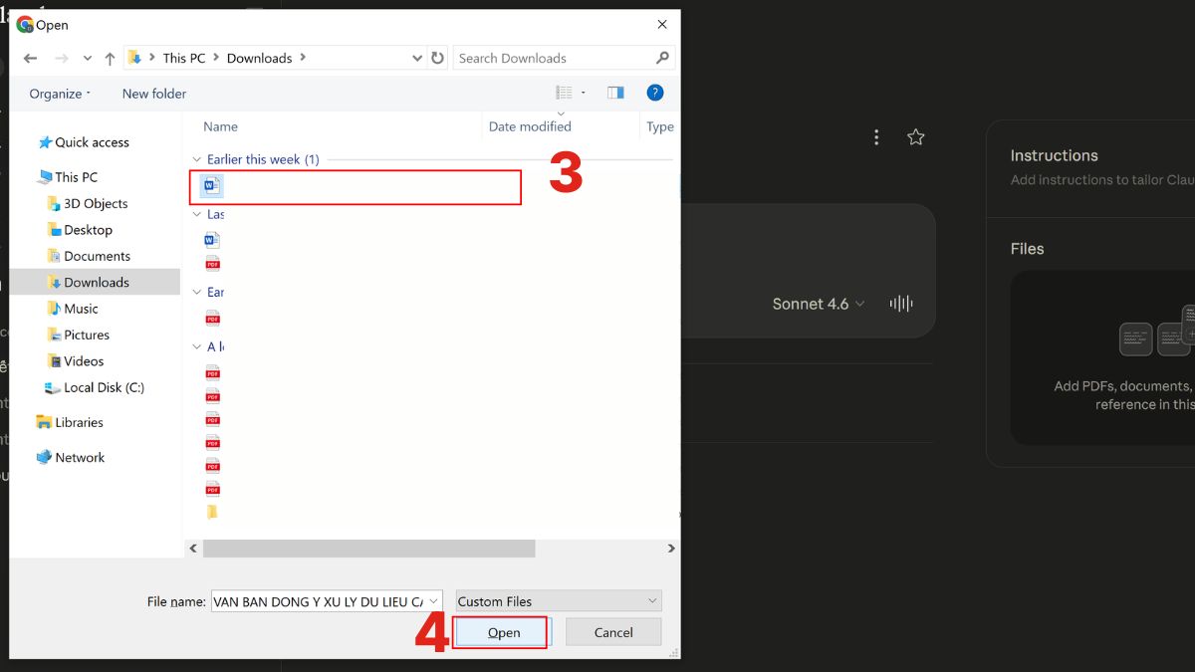This screenshot has width=1195, height=672.
Task: Open the Files section in Claude
Action: click(x=1027, y=249)
